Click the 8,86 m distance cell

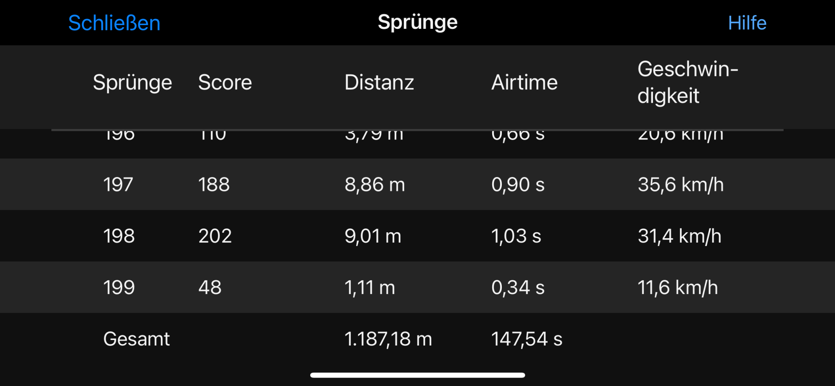pyautogui.click(x=375, y=184)
